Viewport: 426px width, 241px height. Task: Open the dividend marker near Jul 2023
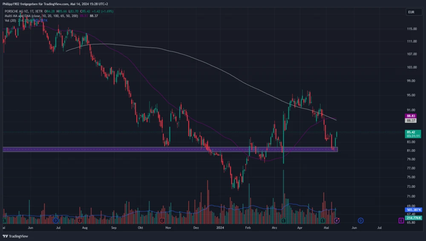pyautogui.click(x=56, y=221)
